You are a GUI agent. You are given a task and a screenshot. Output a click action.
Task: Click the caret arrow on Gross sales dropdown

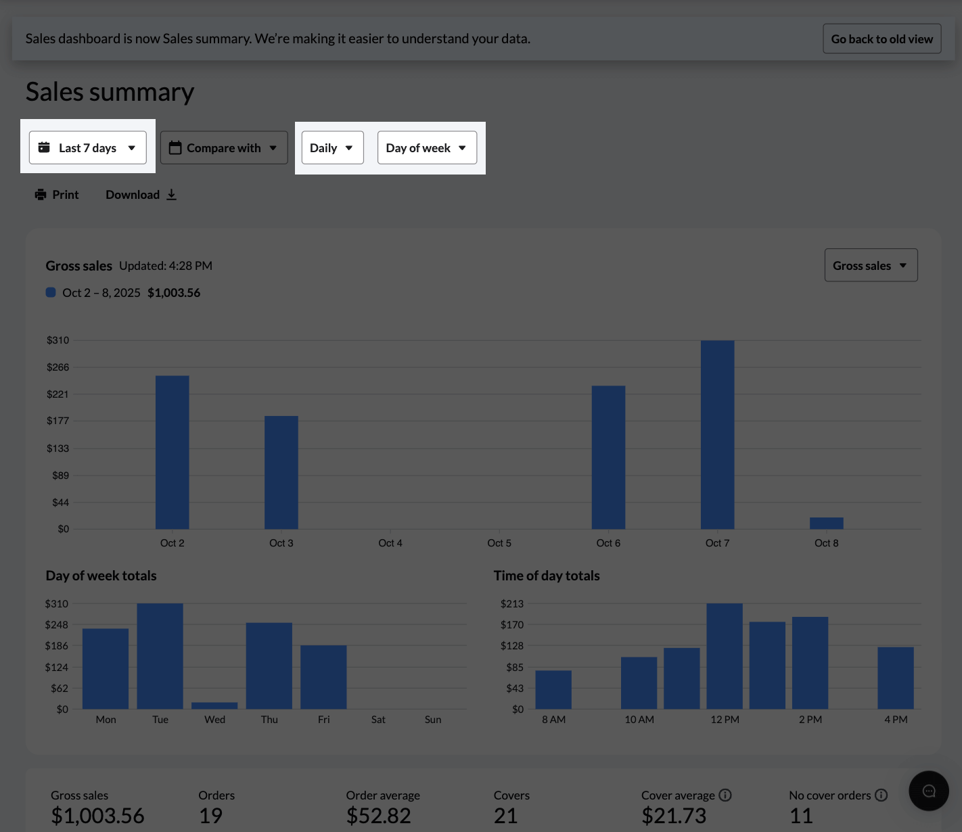point(903,266)
